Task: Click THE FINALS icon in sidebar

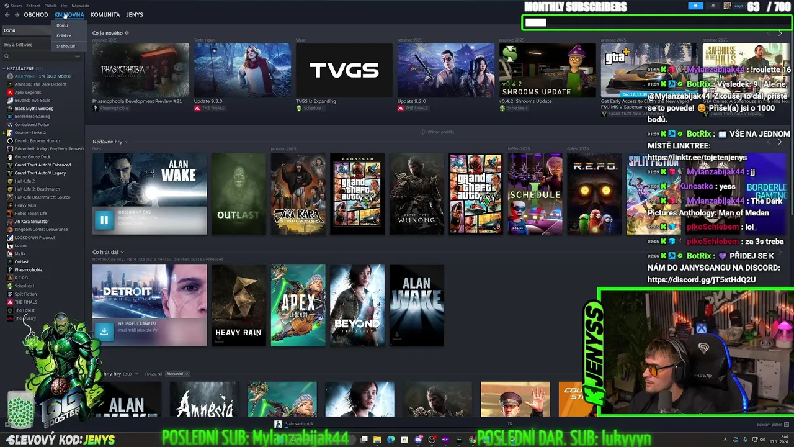Action: [10, 302]
